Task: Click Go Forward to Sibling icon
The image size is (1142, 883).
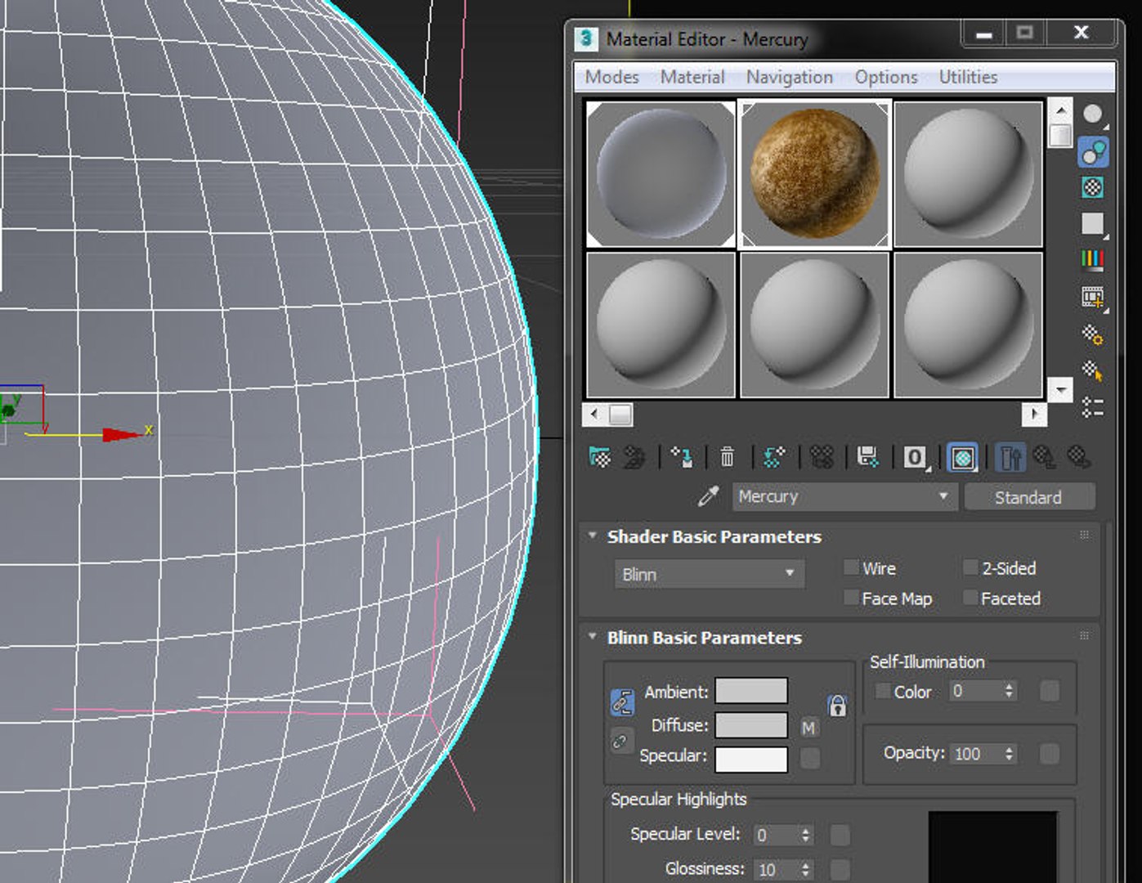Action: click(x=1079, y=457)
